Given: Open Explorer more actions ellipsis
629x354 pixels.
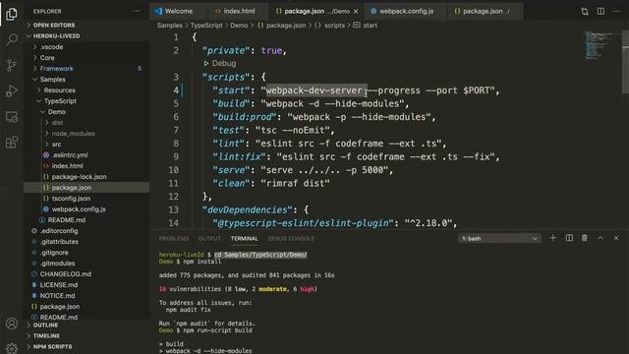Looking at the screenshot, I should (x=137, y=11).
